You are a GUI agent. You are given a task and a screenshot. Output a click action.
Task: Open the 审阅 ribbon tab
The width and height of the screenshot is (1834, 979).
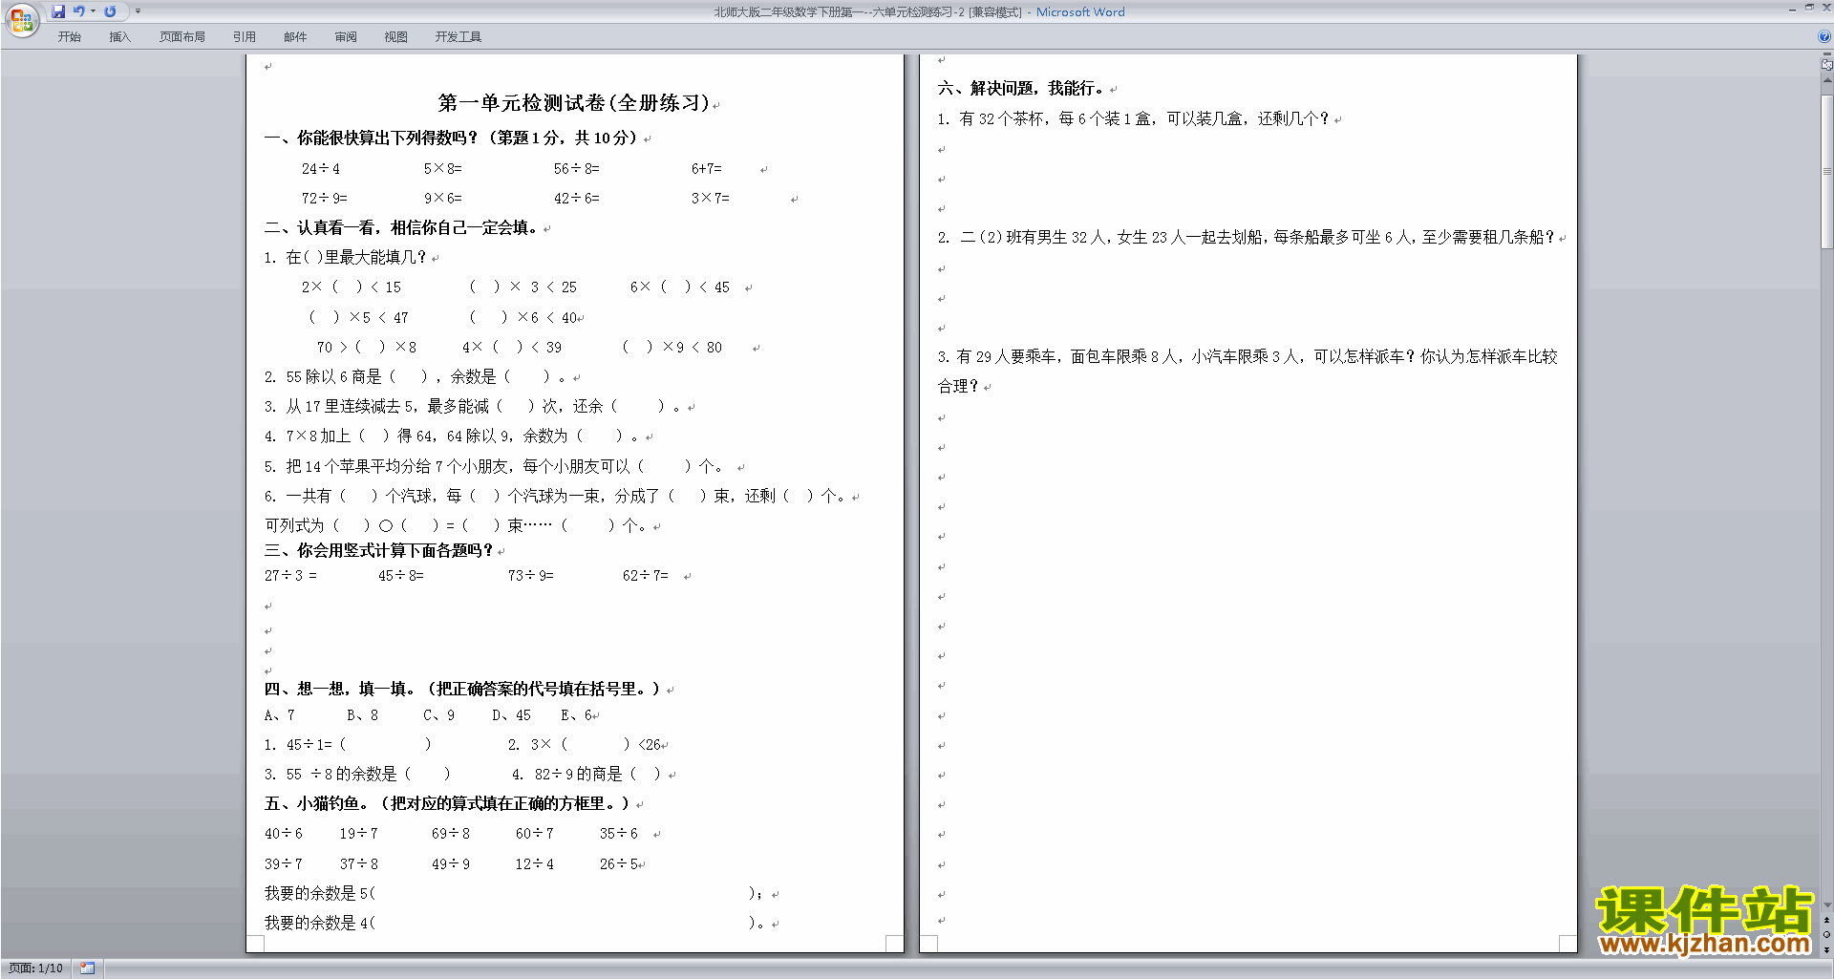(x=346, y=37)
